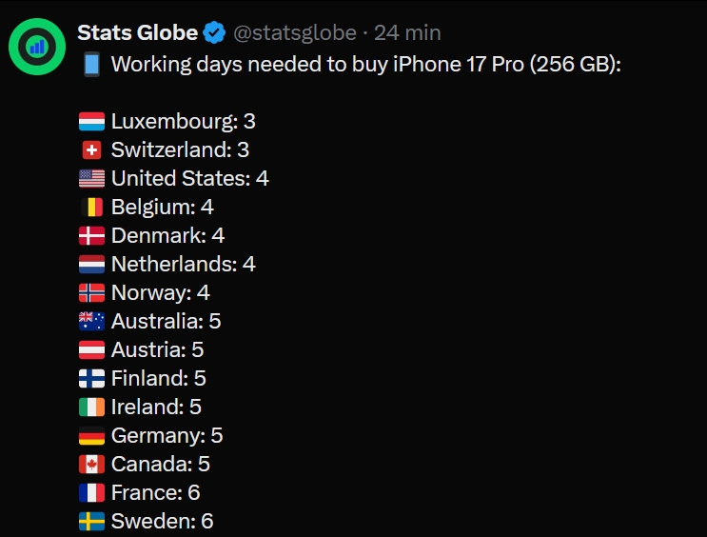Click the 24 min timestamp link
Screen dimensions: 707x537
[407, 33]
